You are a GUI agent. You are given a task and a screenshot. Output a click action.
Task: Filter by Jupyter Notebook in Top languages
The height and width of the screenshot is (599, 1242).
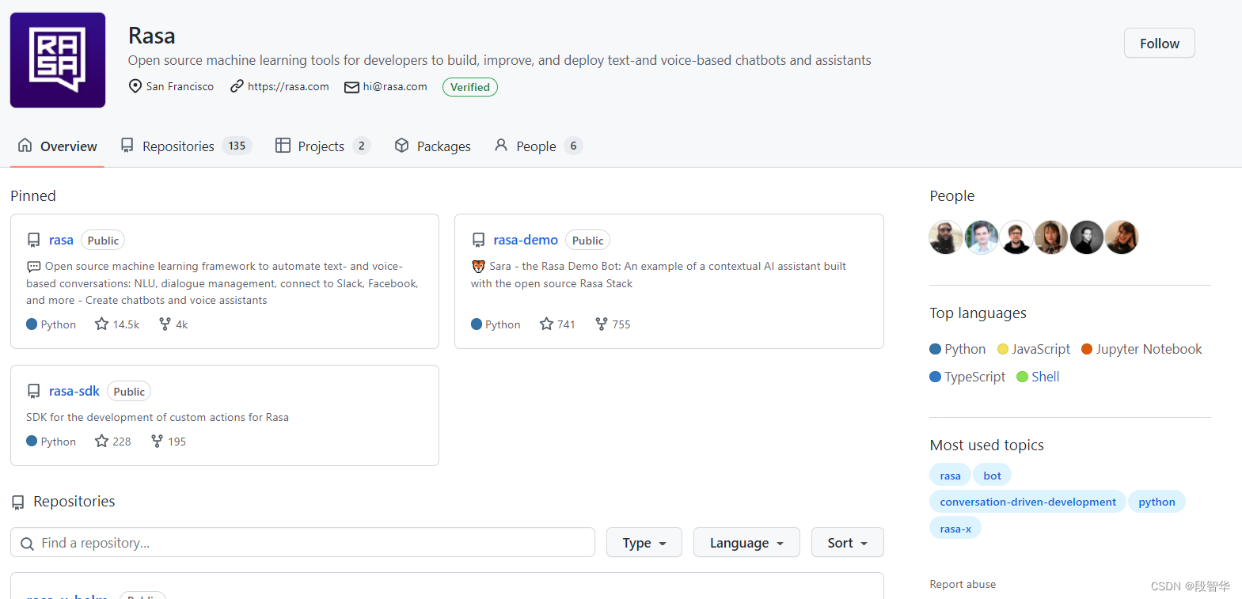1141,349
